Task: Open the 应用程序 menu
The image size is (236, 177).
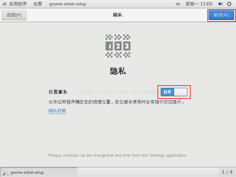Action: point(18,4)
